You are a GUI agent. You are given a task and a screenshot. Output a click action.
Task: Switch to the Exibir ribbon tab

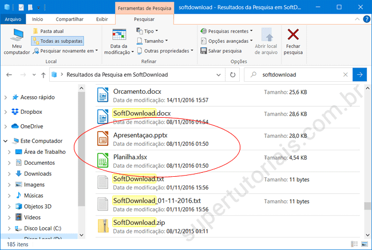(102, 19)
